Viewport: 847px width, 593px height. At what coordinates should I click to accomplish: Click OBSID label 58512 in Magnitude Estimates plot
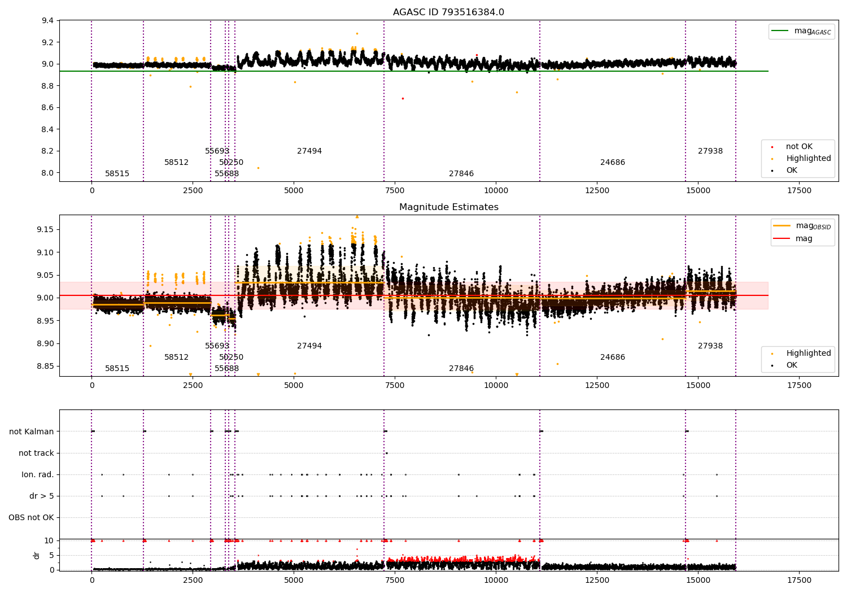tap(176, 357)
